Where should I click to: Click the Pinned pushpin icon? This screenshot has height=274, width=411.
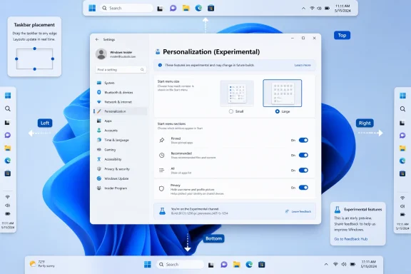[162, 140]
